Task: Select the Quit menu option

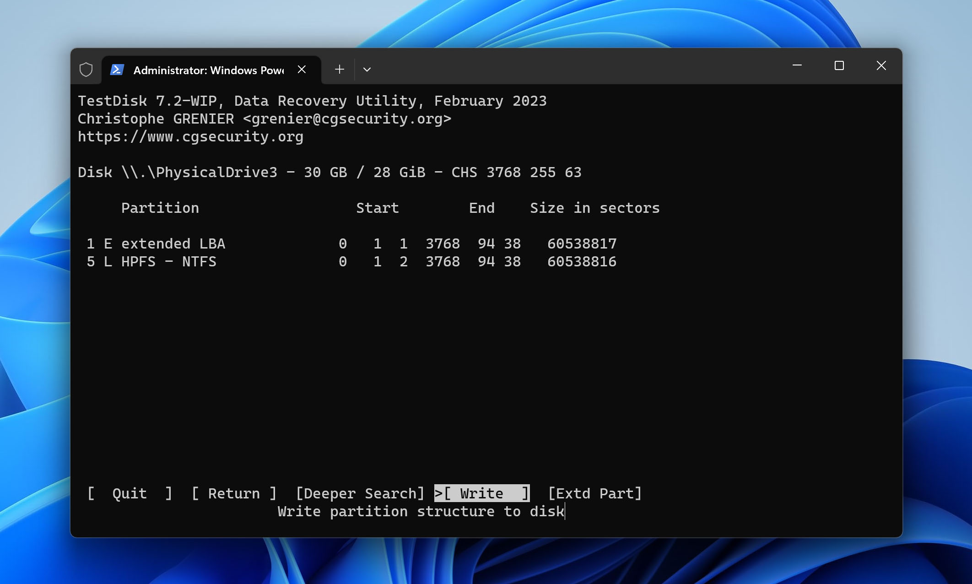Action: point(130,493)
